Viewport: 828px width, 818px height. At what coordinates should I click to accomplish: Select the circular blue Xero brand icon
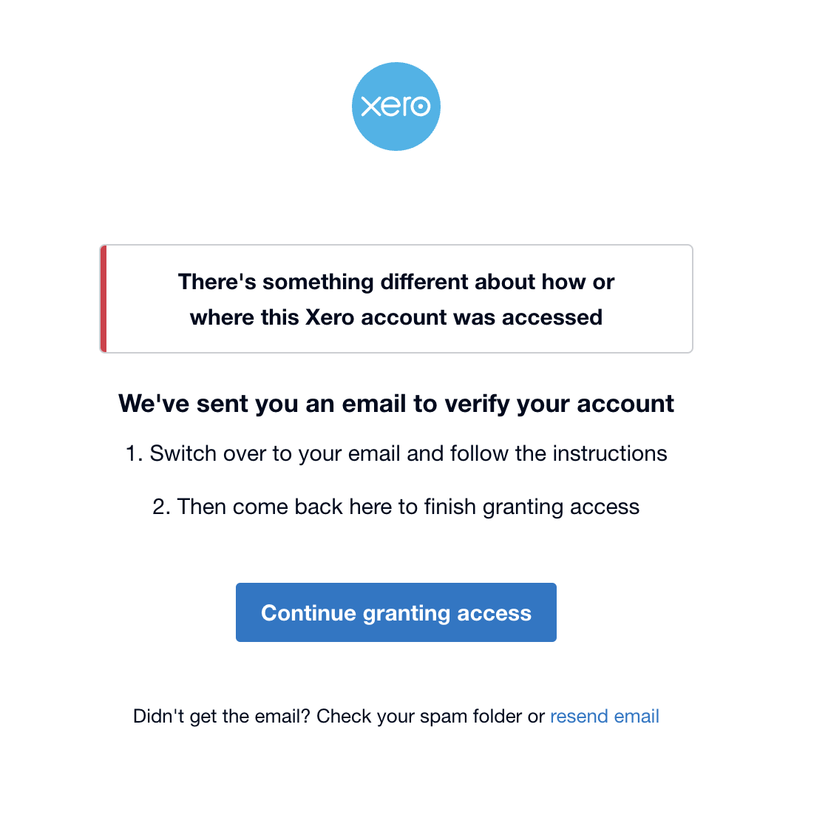396,107
